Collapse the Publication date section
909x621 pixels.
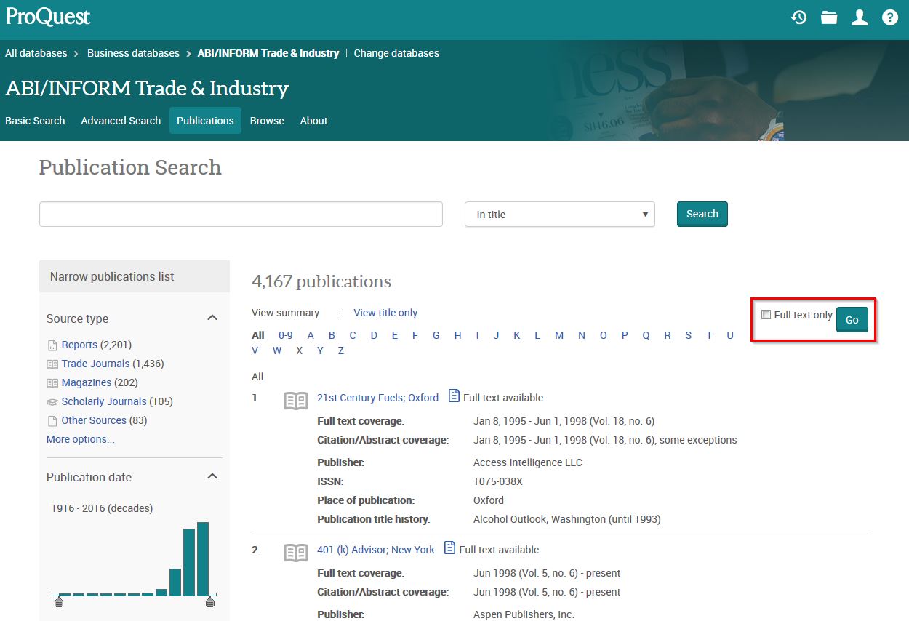[212, 476]
